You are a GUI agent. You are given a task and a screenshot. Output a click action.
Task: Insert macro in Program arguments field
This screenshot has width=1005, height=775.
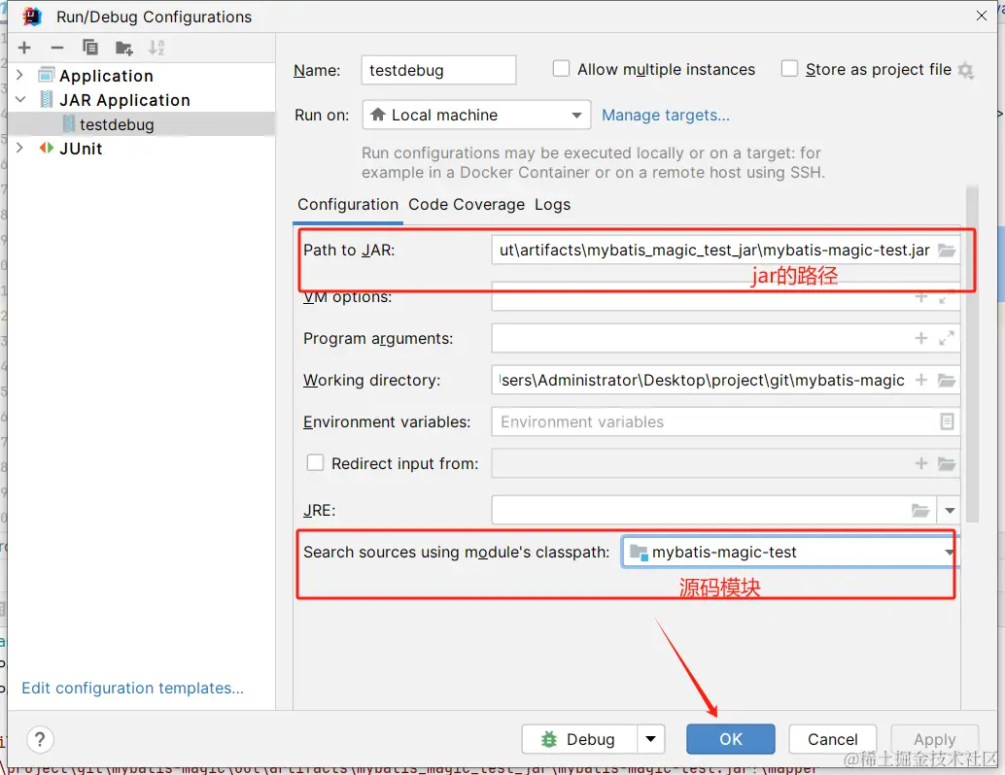pos(921,338)
